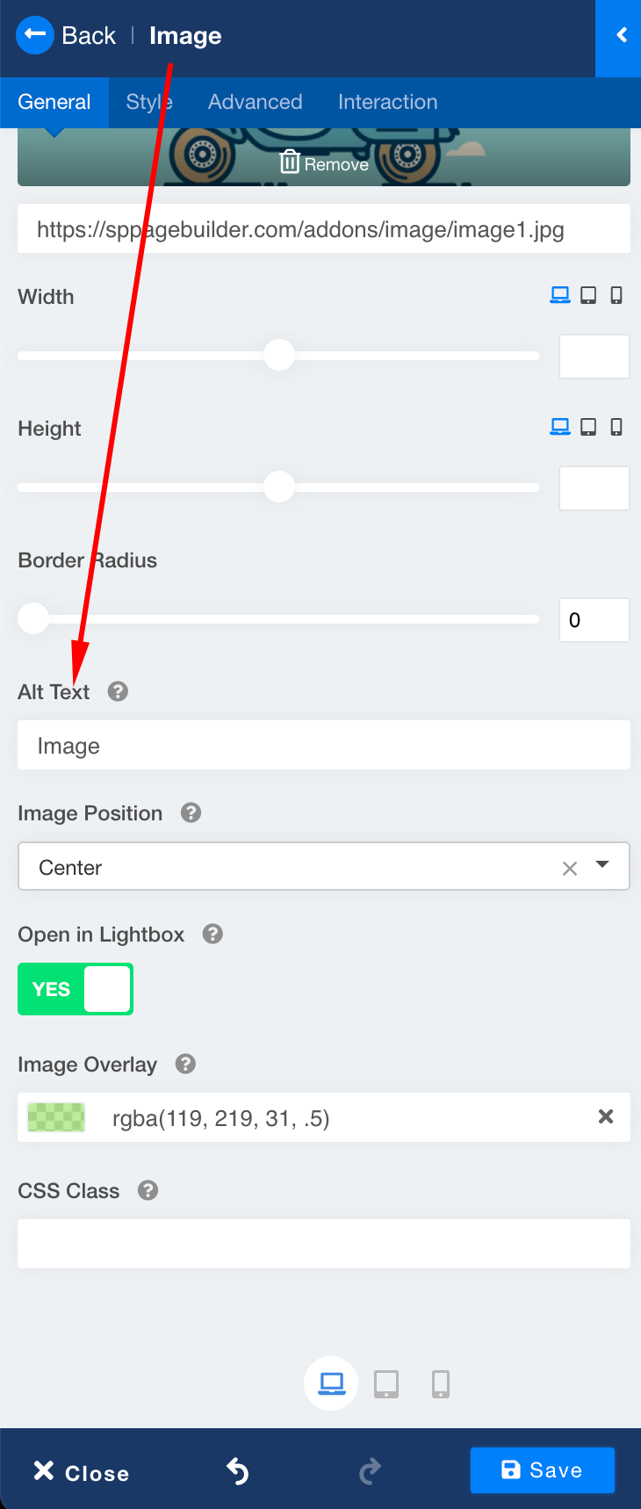The width and height of the screenshot is (641, 1509).
Task: Show help for Image Overlay
Action: [x=185, y=1065]
